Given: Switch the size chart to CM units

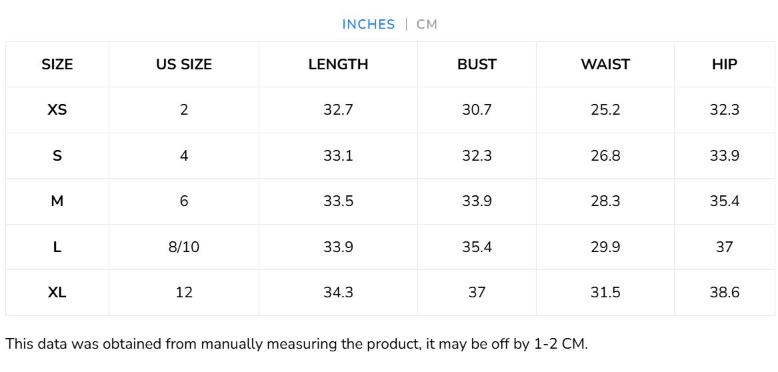Looking at the screenshot, I should [x=427, y=25].
